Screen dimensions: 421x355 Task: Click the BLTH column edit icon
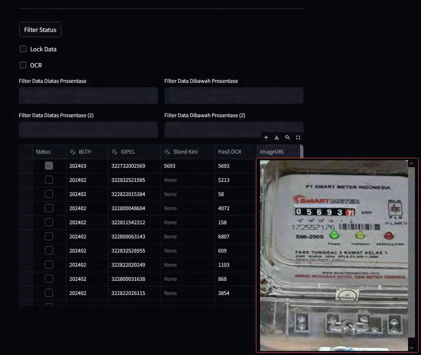[73, 152]
